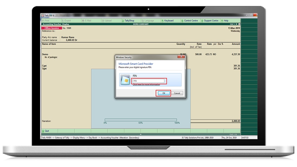Click the smart card icon in PIN dialog

tap(125, 80)
